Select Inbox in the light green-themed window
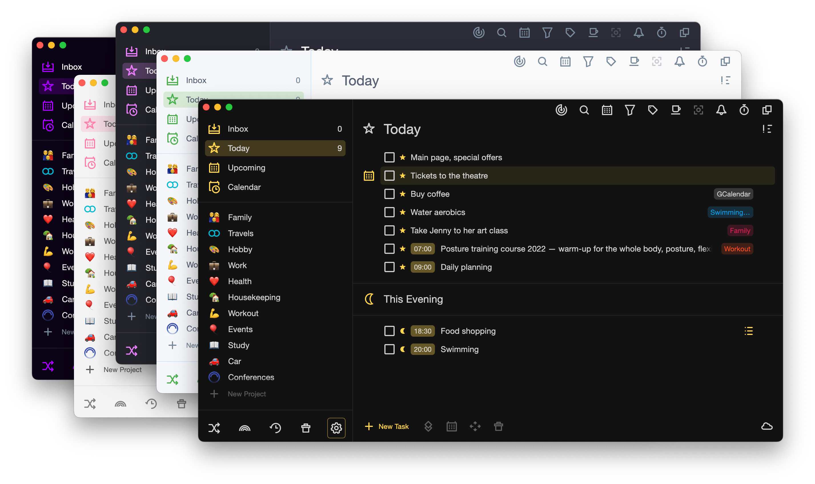 233,80
